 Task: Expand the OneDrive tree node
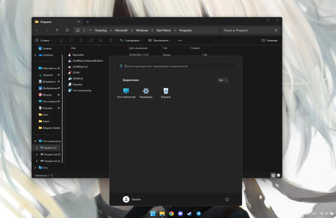point(35,55)
